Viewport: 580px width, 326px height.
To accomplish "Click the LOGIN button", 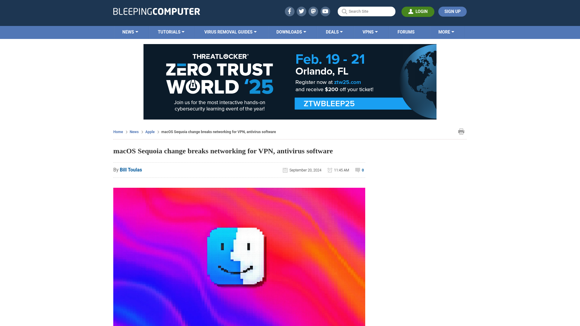I will (x=418, y=11).
